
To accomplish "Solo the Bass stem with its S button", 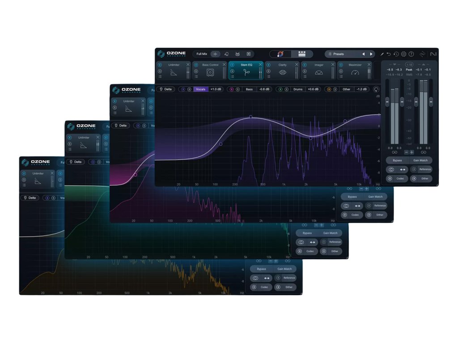I will click(238, 89).
